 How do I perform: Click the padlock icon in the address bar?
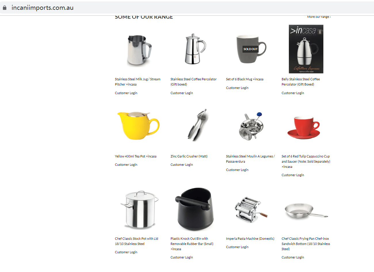coord(5,8)
